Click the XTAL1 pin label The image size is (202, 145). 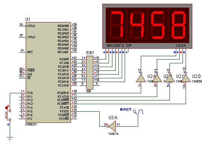point(31,26)
